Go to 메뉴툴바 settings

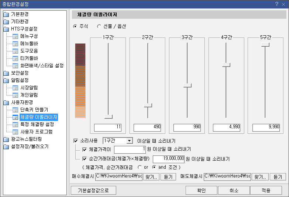[29, 43]
